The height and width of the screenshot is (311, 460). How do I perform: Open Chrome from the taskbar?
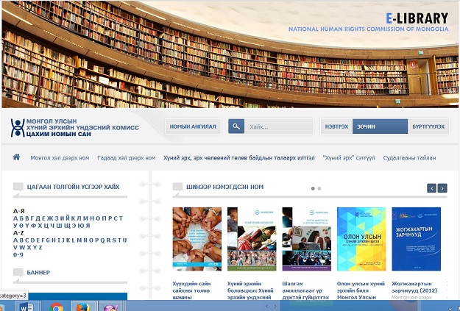click(57, 306)
